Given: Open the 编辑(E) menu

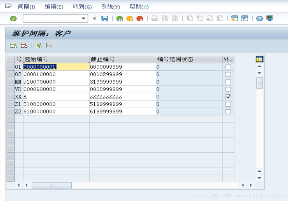Looking at the screenshot, I should click(x=54, y=7).
